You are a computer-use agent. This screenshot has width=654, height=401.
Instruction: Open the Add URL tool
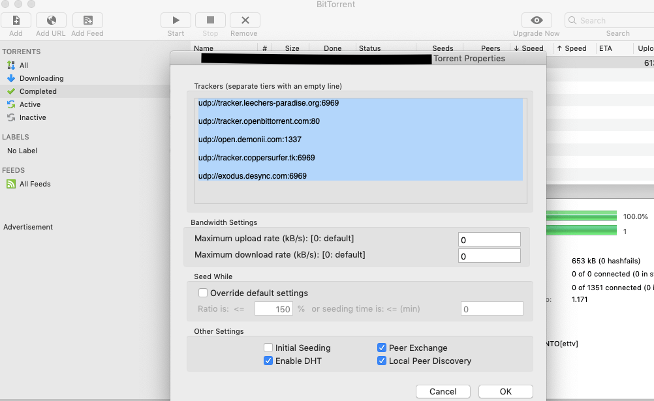point(50,20)
